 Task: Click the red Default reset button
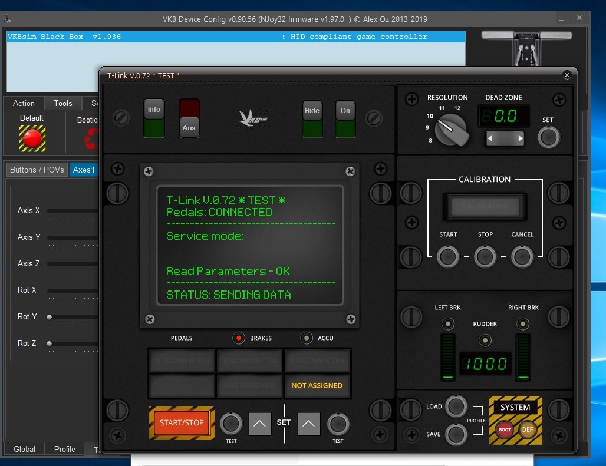[32, 138]
